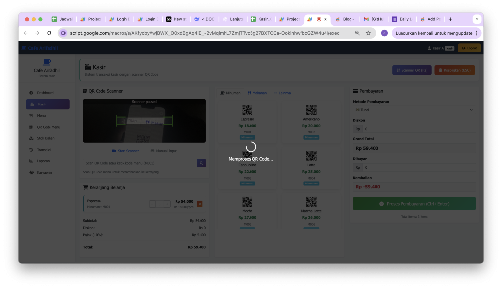Click the magnifier search icon beside scan field
Viewport: 502px width, 288px height.
click(x=201, y=163)
